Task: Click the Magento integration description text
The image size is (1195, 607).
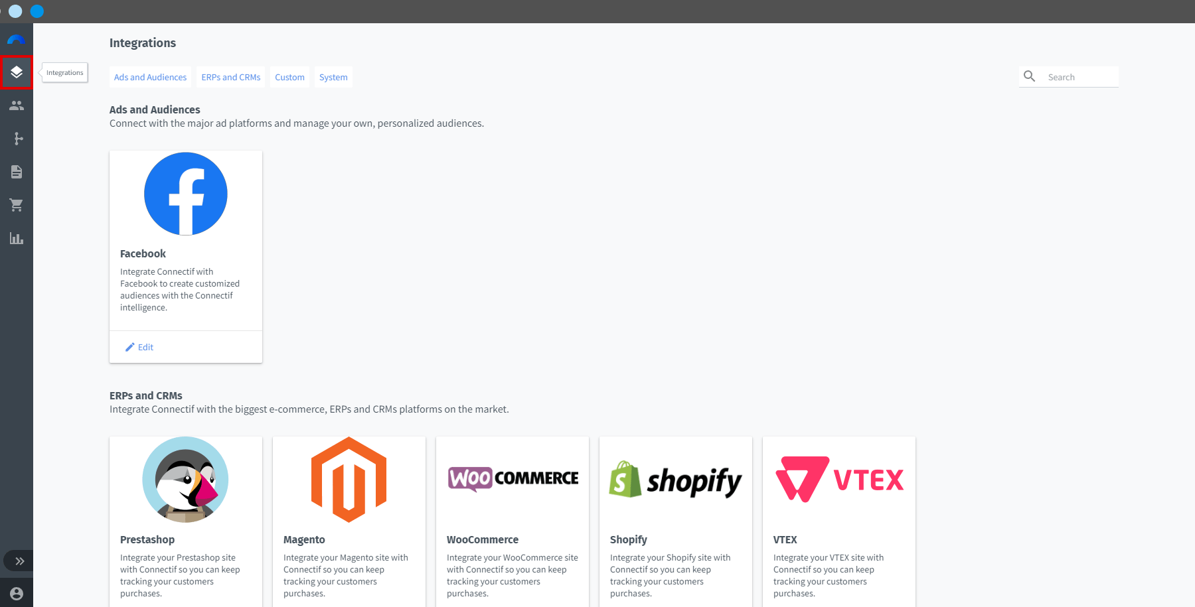Action: (x=346, y=575)
